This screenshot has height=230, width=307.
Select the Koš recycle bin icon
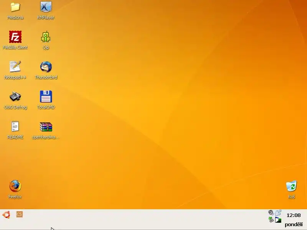292,186
